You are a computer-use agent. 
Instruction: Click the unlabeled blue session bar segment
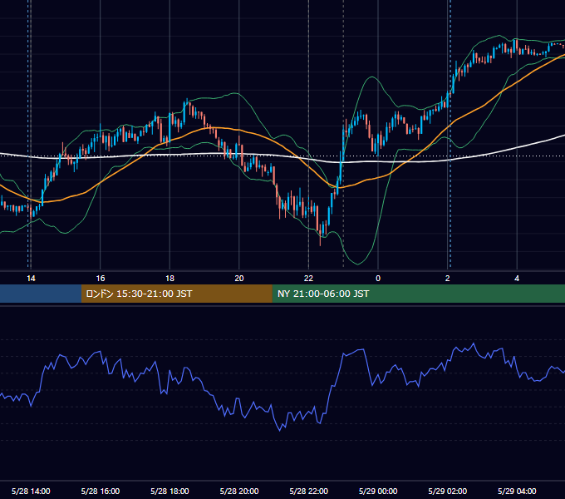coord(41,294)
